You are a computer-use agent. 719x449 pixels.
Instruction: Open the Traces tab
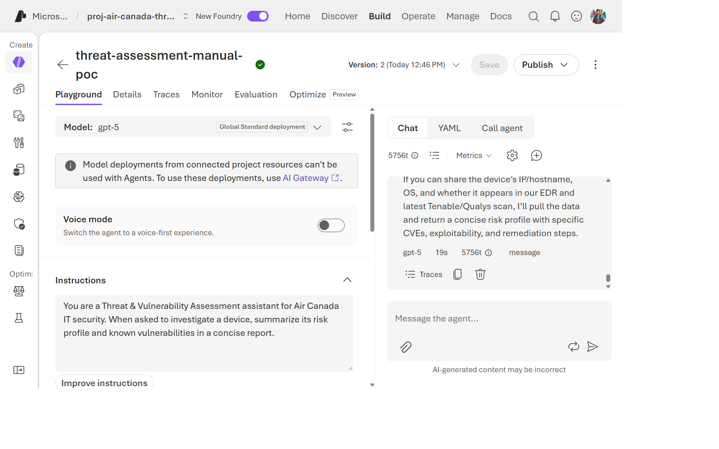[x=166, y=94]
